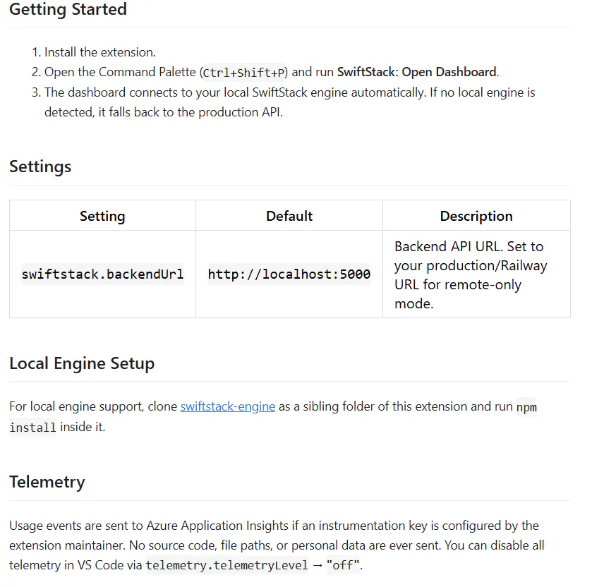
Task: Open the swiftstack-engine link
Action: [x=228, y=406]
